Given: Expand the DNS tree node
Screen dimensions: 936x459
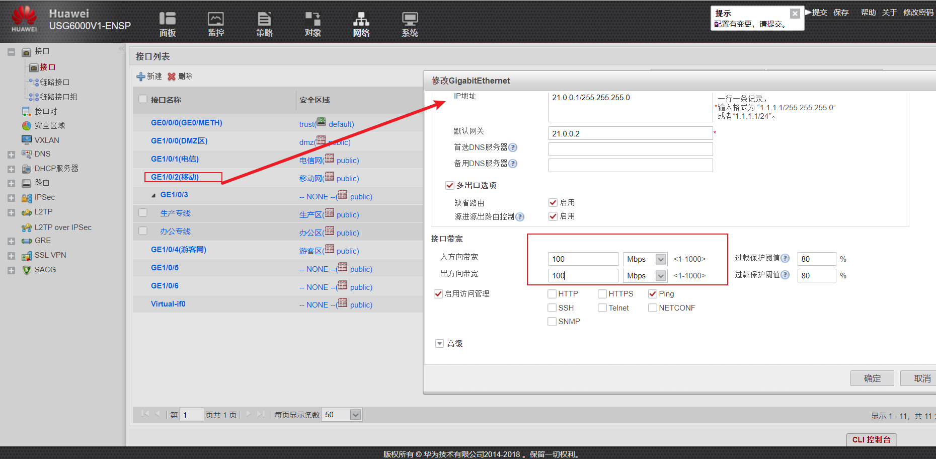Looking at the screenshot, I should point(11,155).
